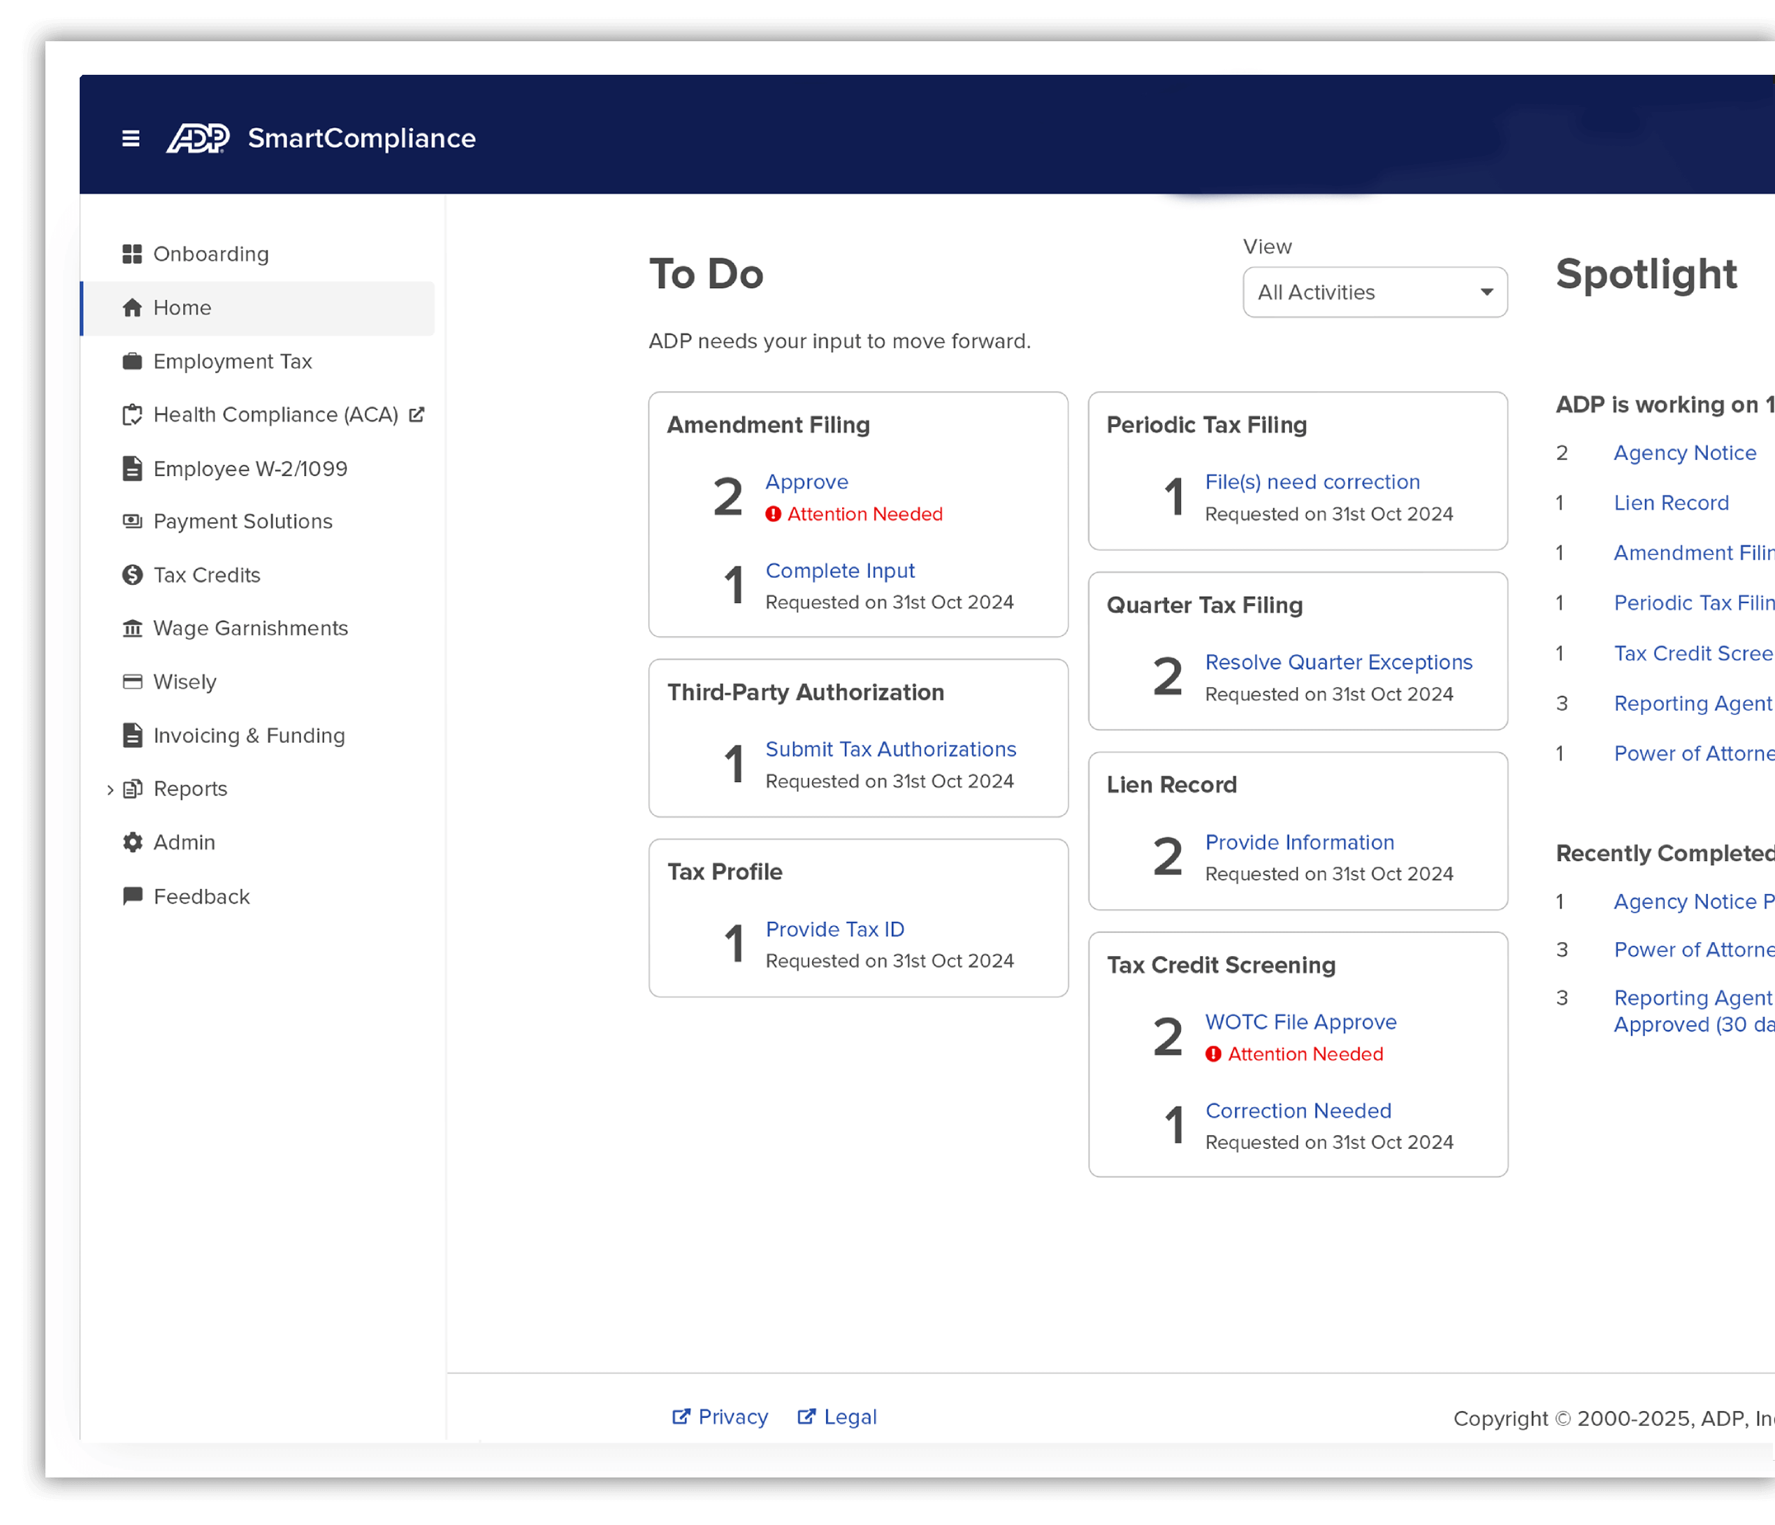This screenshot has width=1775, height=1525.
Task: Select Invoicing & Funding in sidebar
Action: [x=249, y=736]
